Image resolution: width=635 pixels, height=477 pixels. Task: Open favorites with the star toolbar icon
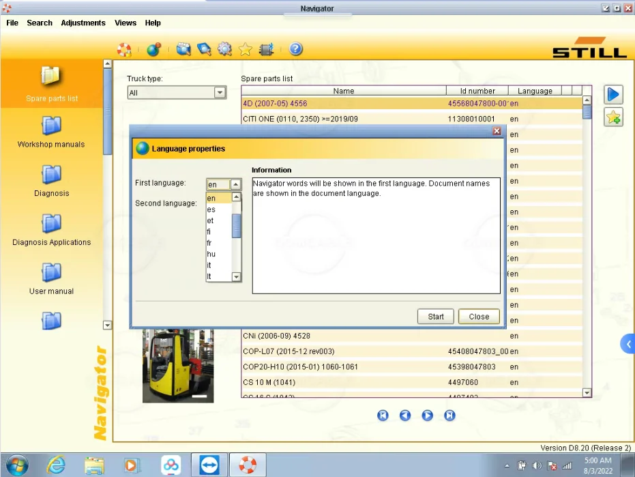click(246, 49)
